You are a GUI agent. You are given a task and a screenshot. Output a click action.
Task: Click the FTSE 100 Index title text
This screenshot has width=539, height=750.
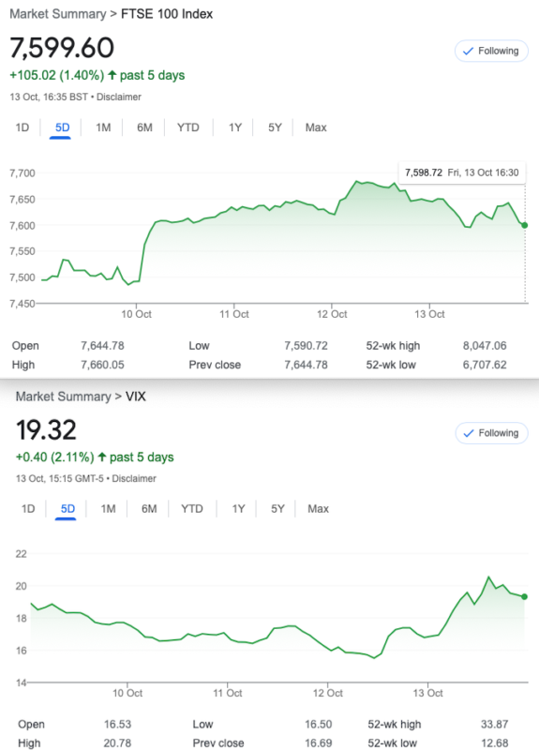click(167, 14)
